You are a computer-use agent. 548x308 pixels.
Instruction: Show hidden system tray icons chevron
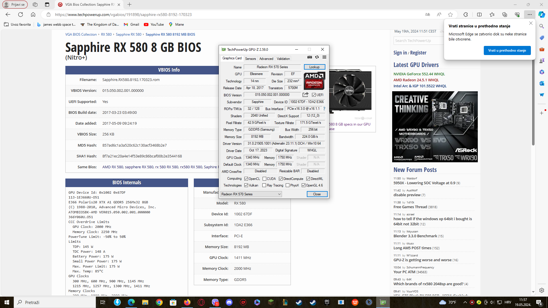click(x=465, y=302)
